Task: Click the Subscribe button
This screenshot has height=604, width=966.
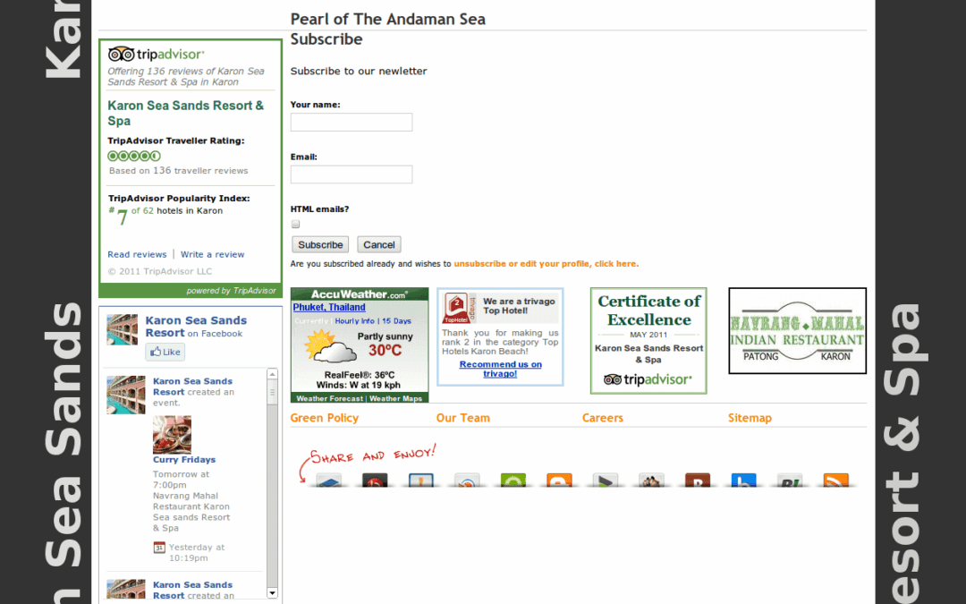Action: click(320, 244)
